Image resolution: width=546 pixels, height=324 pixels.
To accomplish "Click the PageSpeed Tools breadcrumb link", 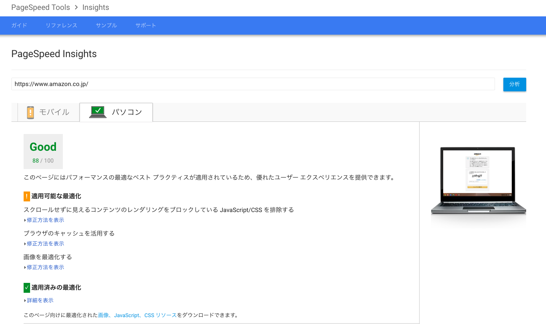I will [41, 7].
